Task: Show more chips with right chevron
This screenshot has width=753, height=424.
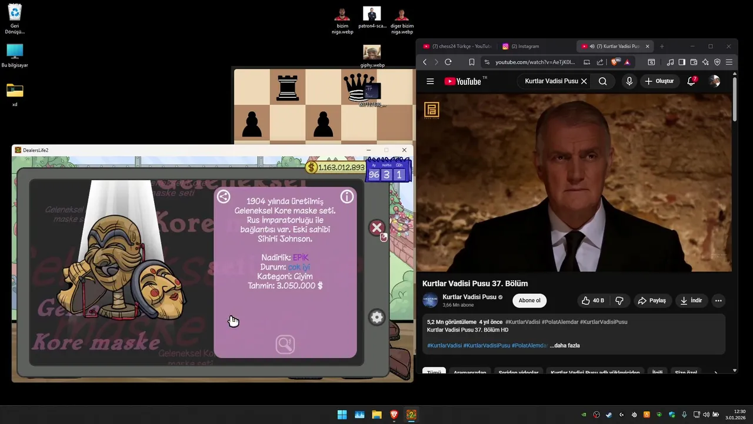Action: pyautogui.click(x=716, y=372)
